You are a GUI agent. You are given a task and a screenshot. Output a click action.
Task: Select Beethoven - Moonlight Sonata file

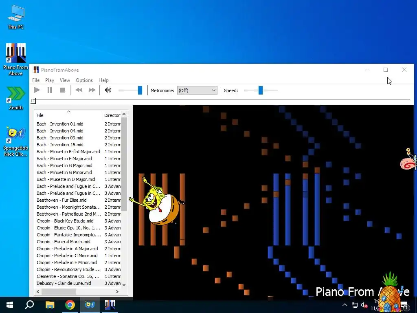(68, 207)
